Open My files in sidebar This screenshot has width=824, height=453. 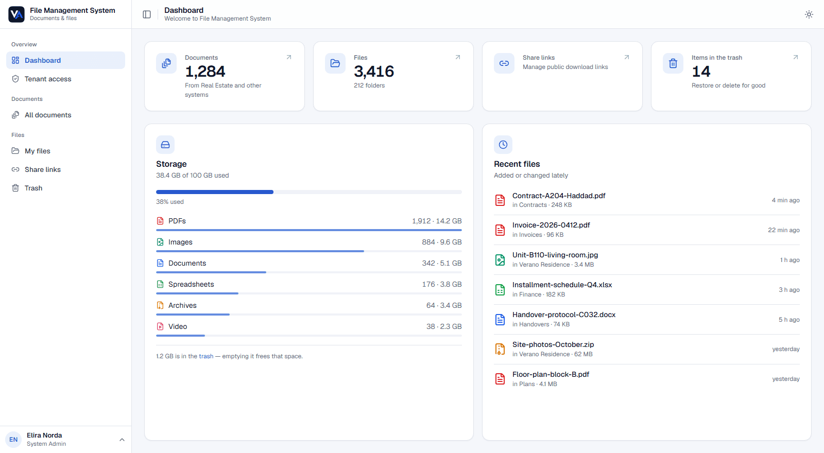[65, 151]
